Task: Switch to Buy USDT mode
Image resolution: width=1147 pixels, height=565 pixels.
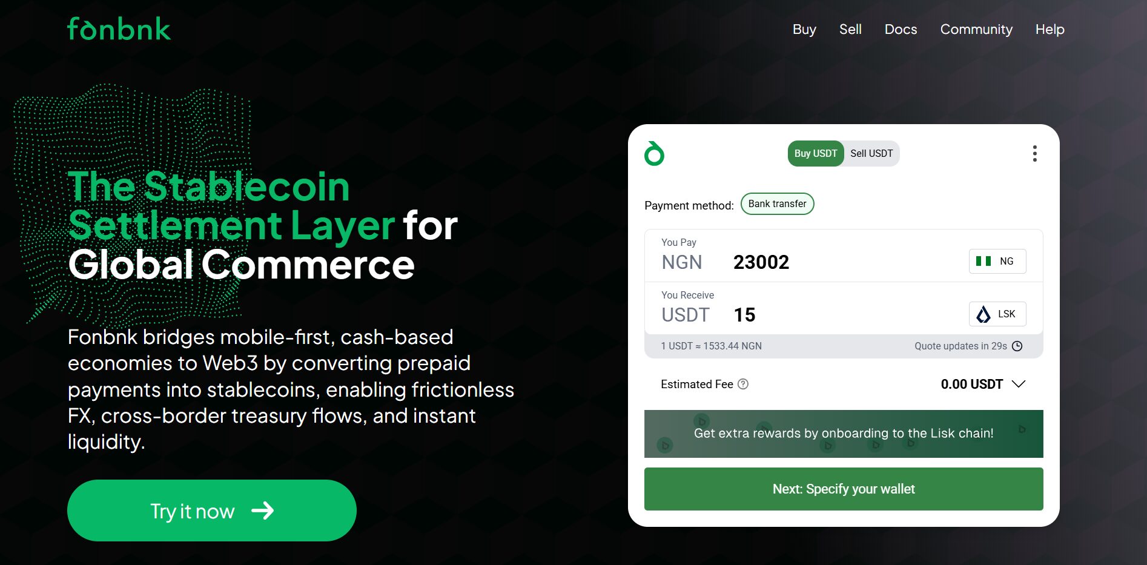Action: click(815, 154)
